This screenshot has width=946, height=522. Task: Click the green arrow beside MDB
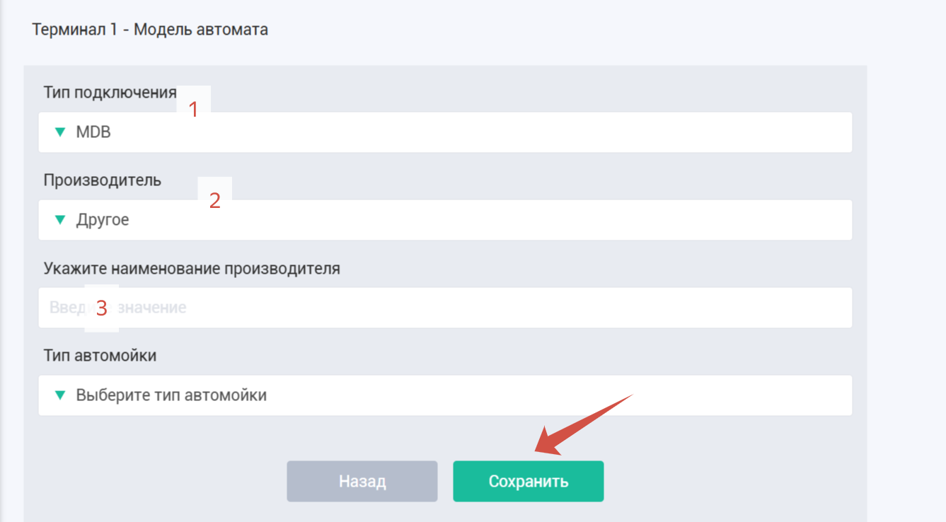tap(60, 132)
